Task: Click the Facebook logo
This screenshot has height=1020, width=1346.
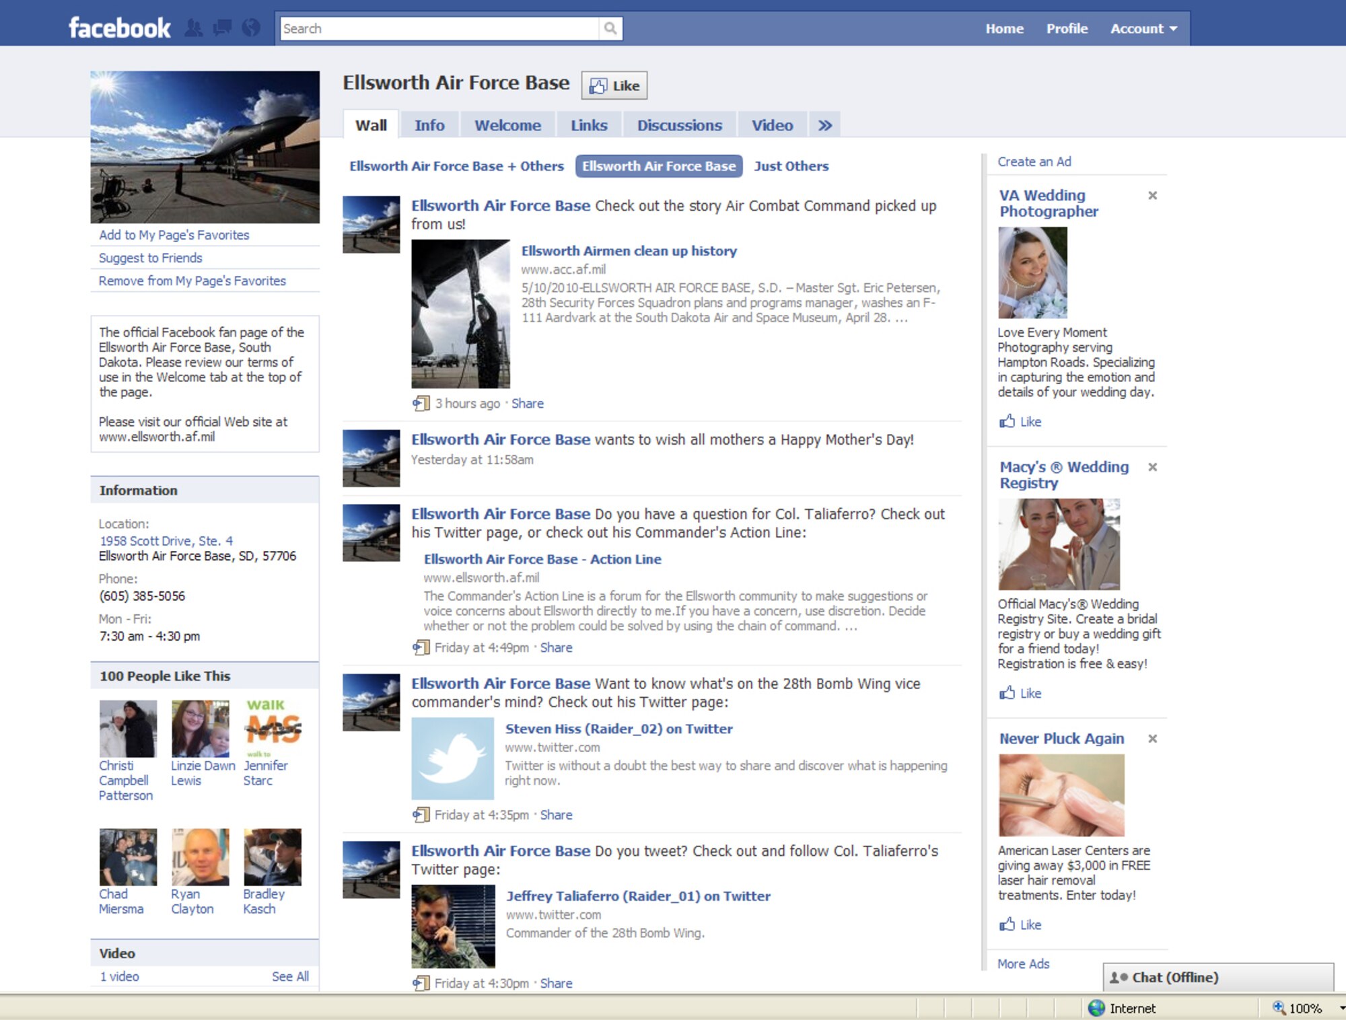Action: 120,28
